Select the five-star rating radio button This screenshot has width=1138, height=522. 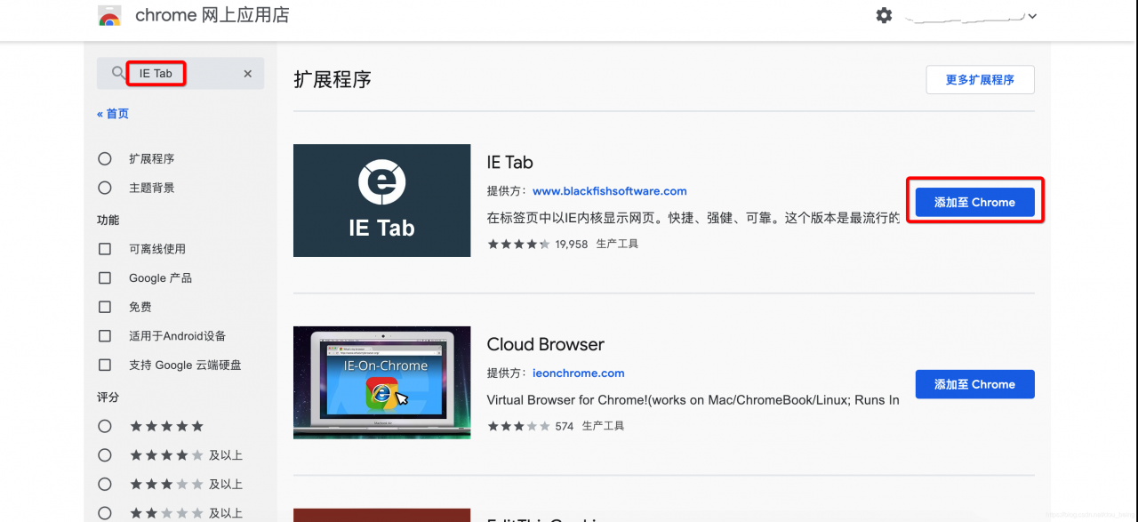[x=105, y=426]
